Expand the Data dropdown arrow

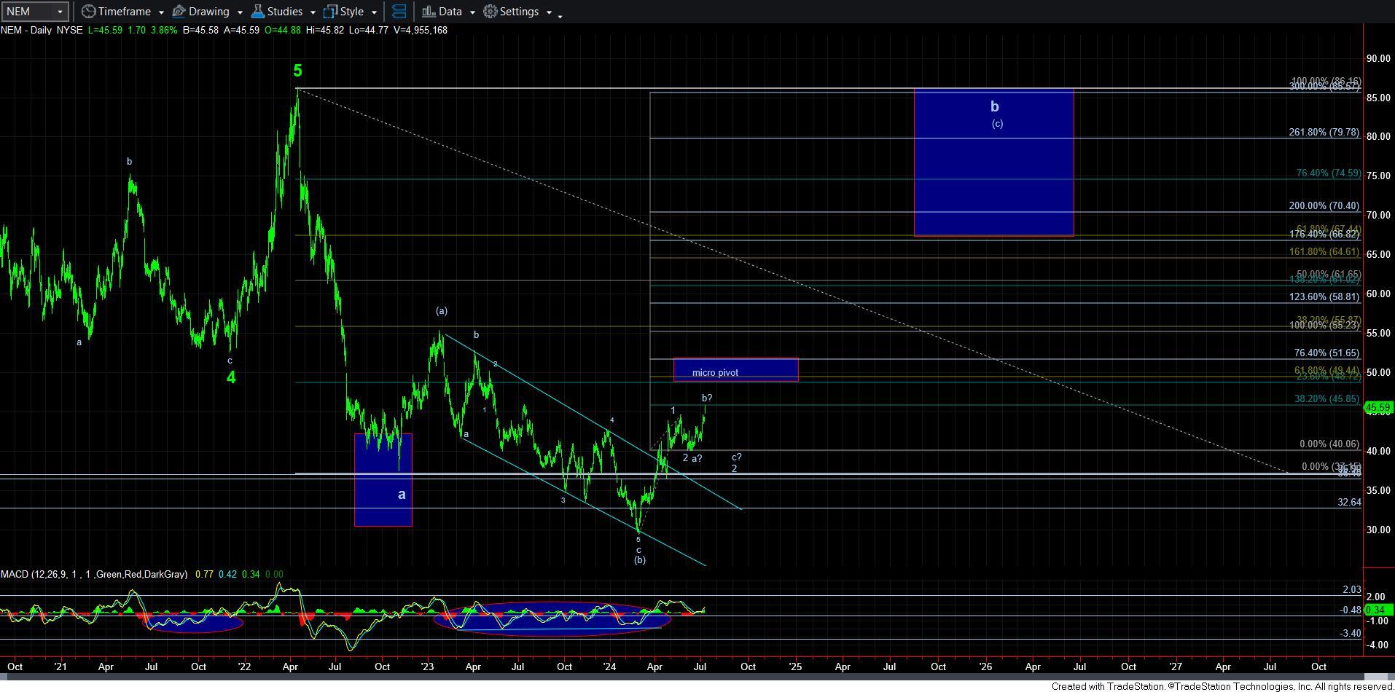click(472, 12)
